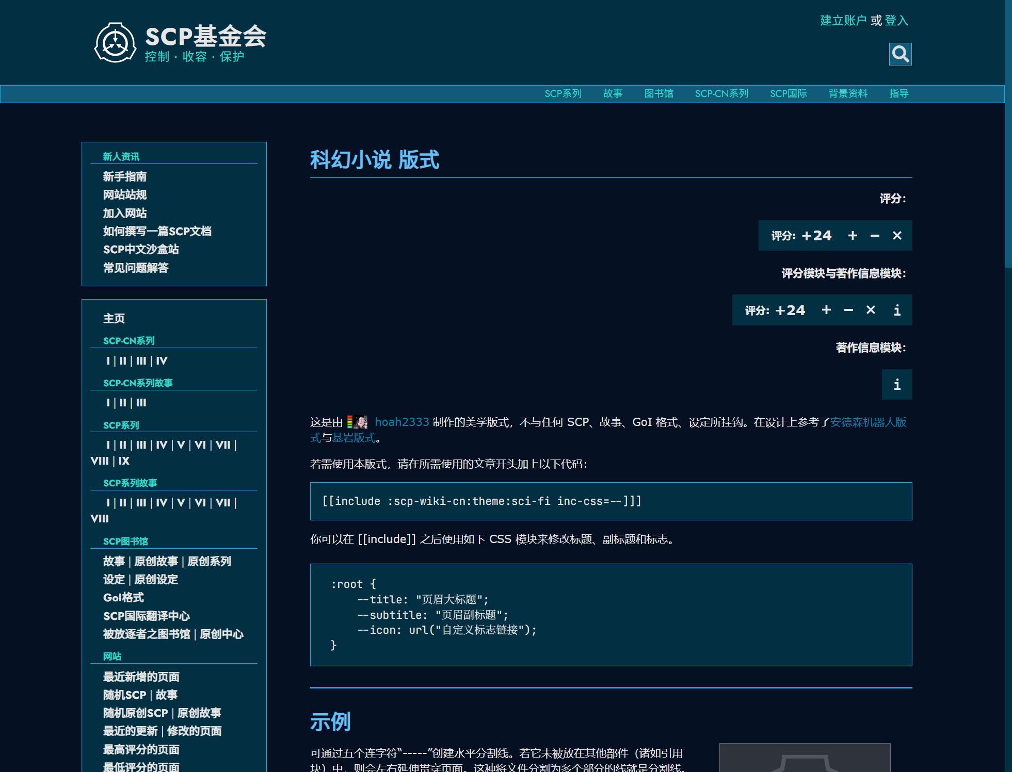Open the SCP-CN系列 top navigation menu

coord(721,94)
